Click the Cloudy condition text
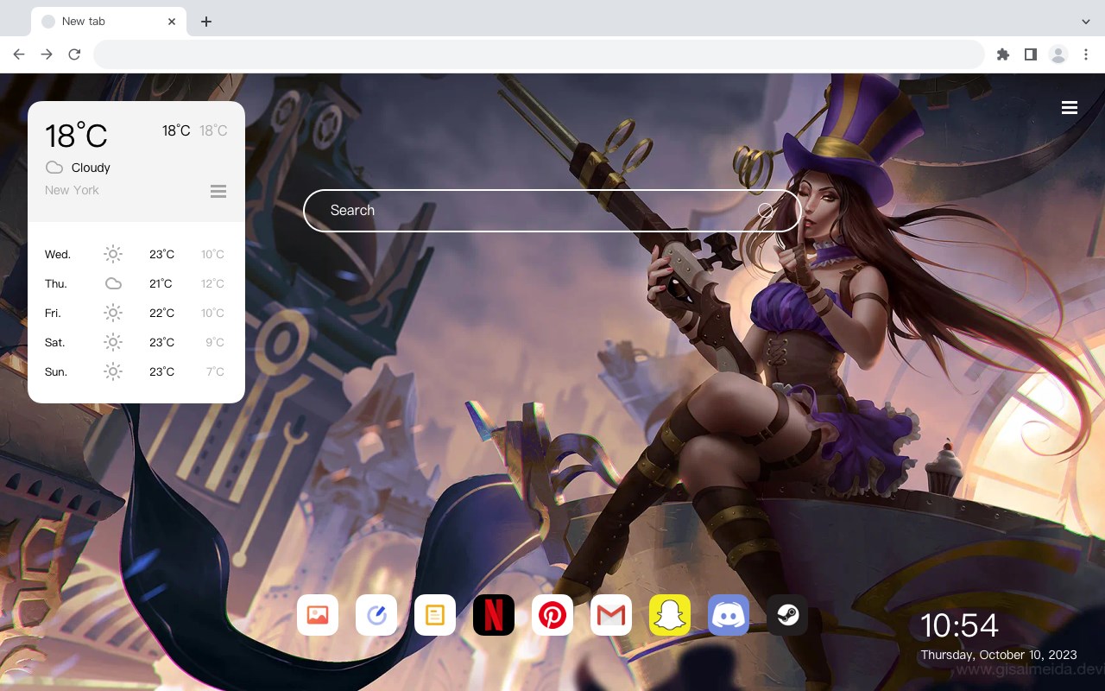 point(91,168)
